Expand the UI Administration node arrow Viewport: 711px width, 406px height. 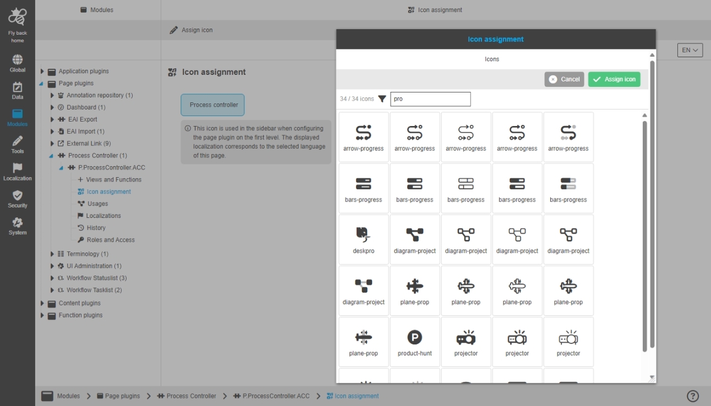(52, 266)
